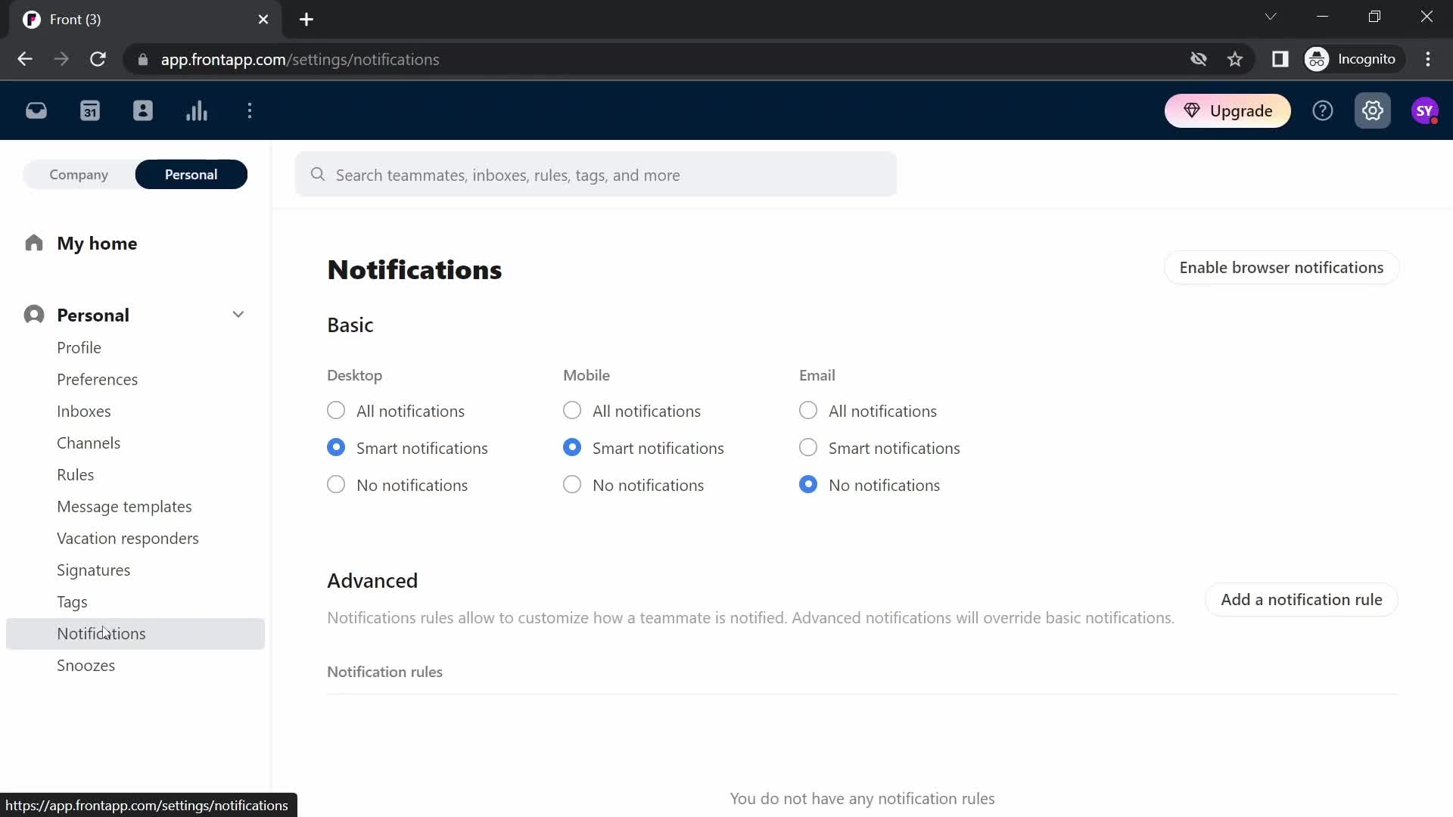
Task: Switch to Personal settings tab
Action: click(x=191, y=175)
